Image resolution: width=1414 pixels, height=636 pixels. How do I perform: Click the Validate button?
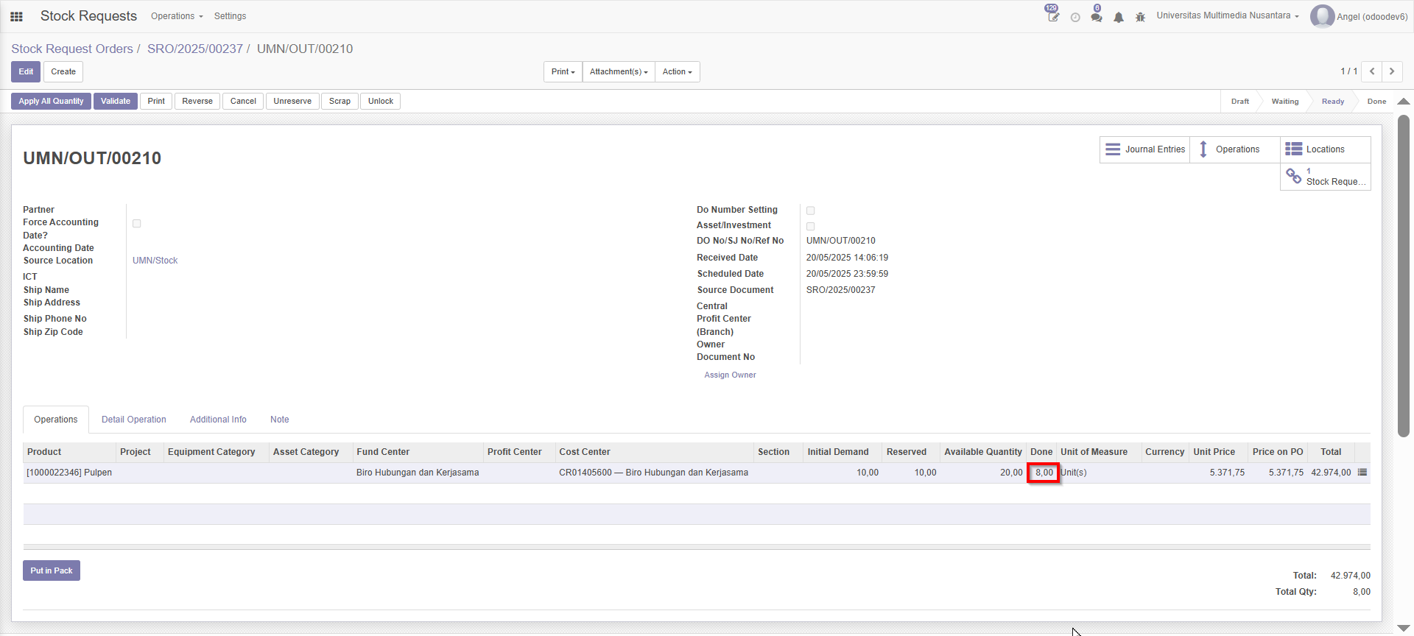click(116, 101)
